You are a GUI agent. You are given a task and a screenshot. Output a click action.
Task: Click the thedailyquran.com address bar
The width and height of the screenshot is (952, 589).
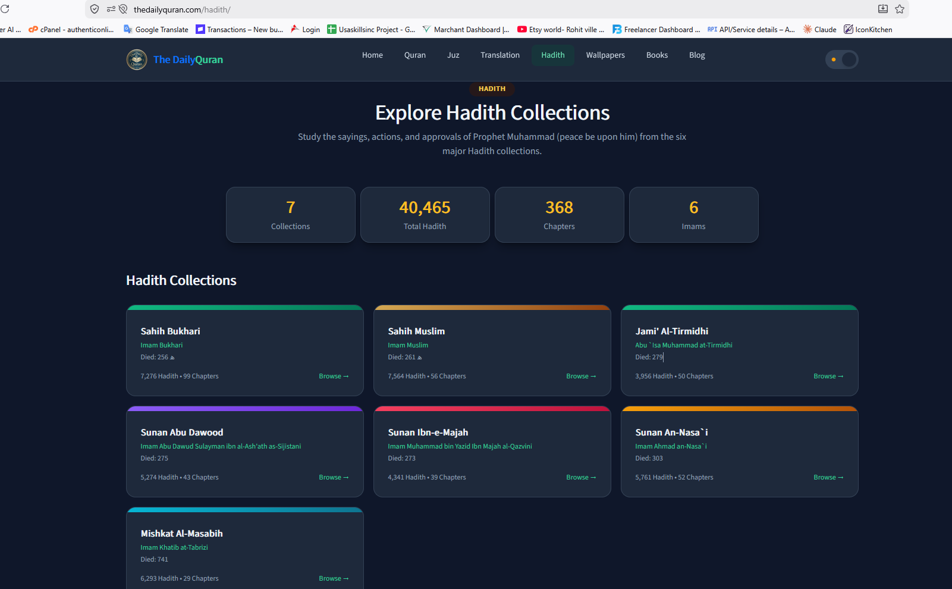(x=476, y=10)
